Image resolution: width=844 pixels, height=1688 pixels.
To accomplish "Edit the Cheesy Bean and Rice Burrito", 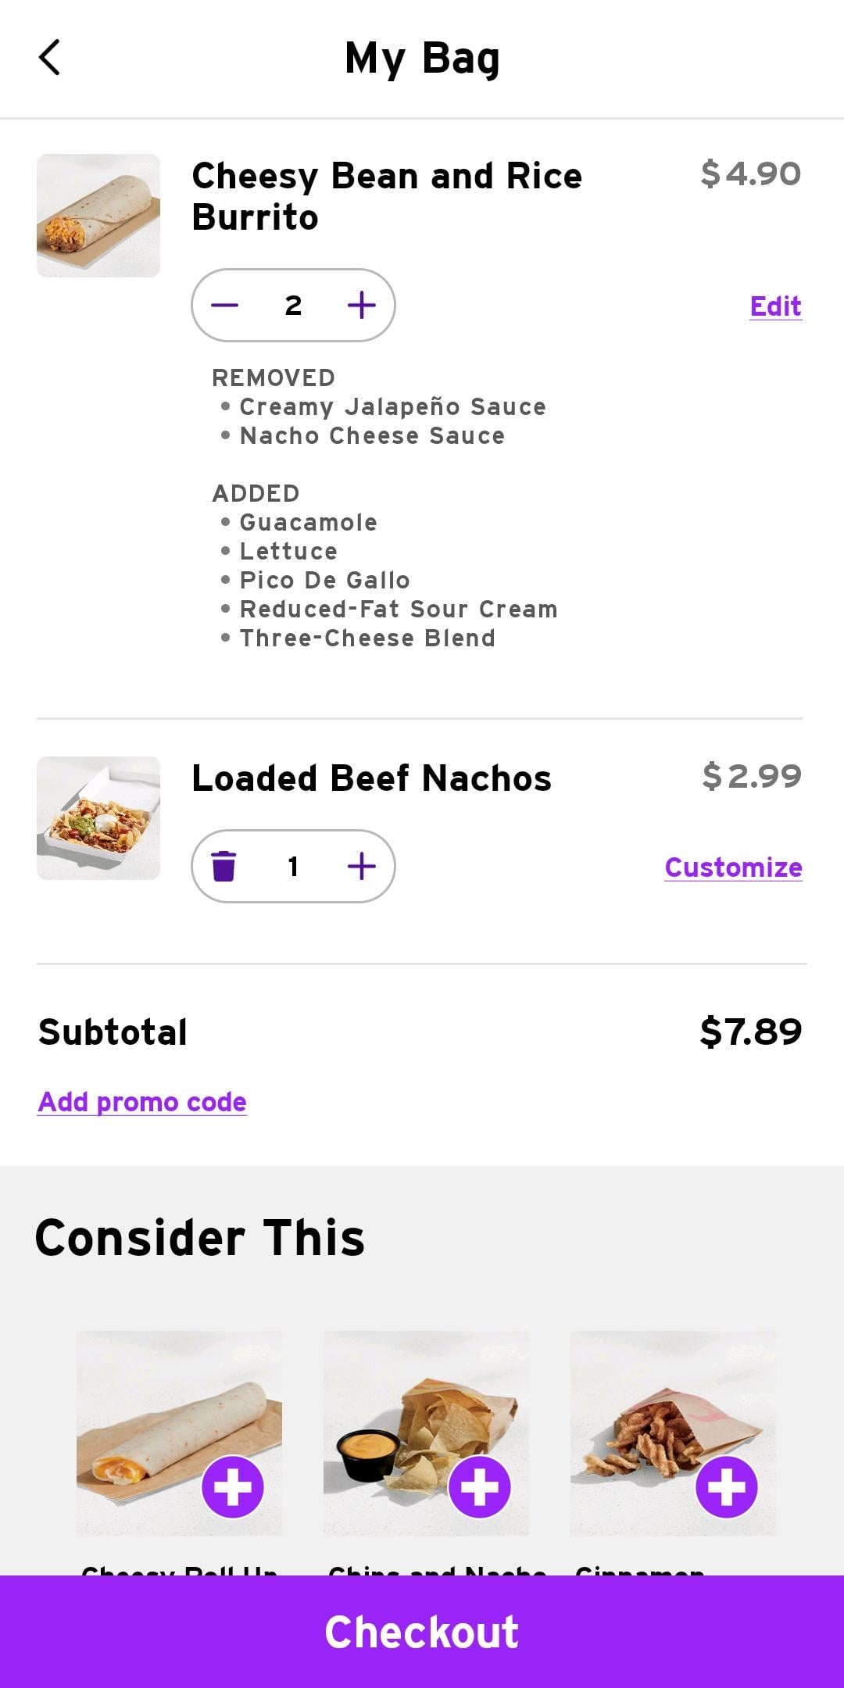I will [775, 306].
